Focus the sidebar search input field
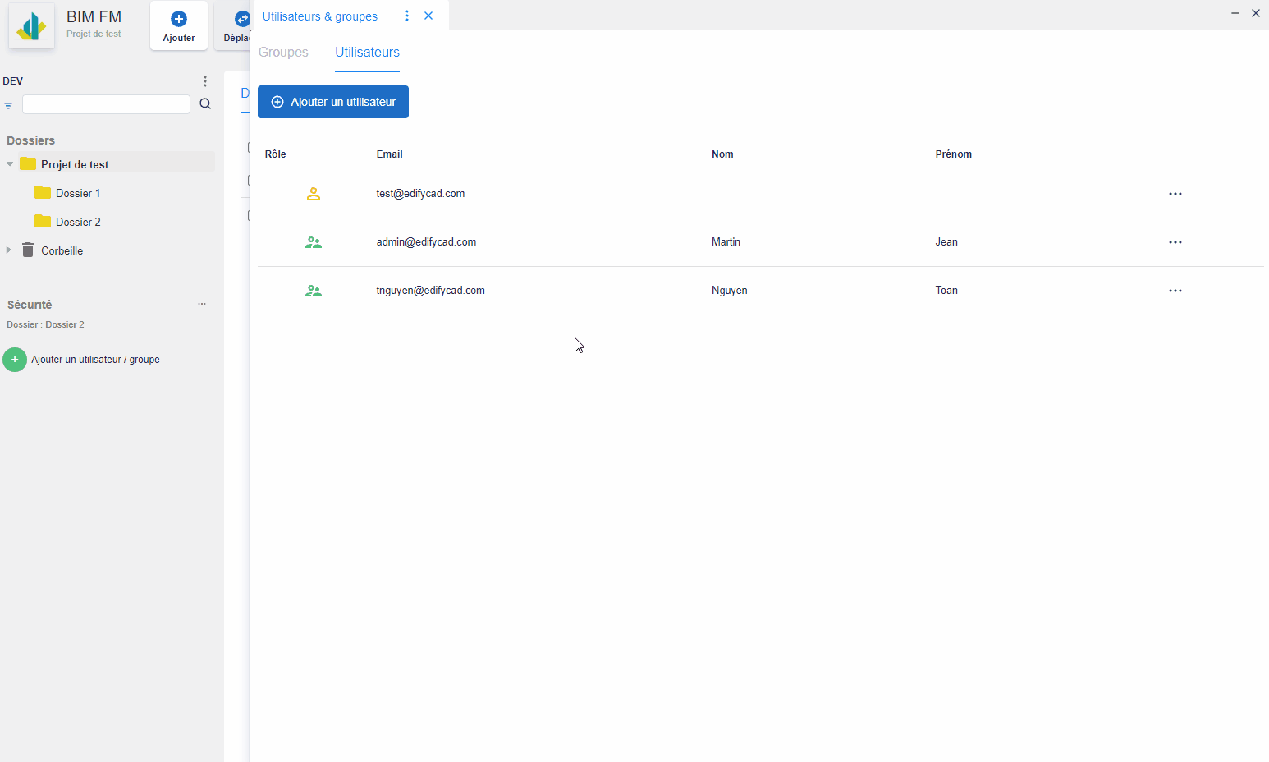 click(x=106, y=104)
